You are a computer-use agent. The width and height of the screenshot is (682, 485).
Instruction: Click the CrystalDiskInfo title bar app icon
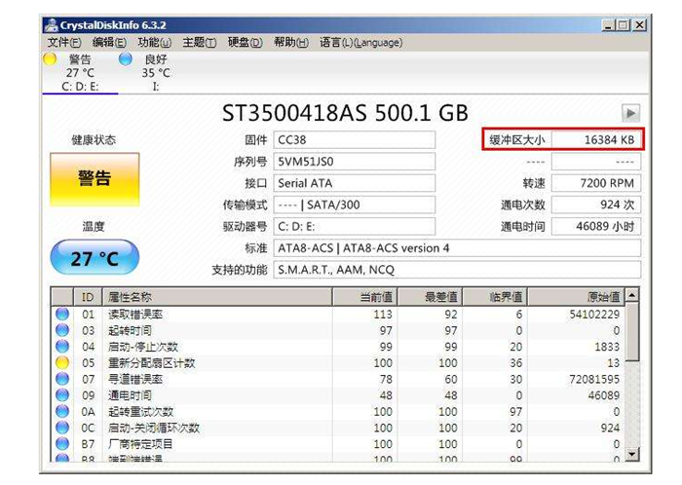(52, 25)
